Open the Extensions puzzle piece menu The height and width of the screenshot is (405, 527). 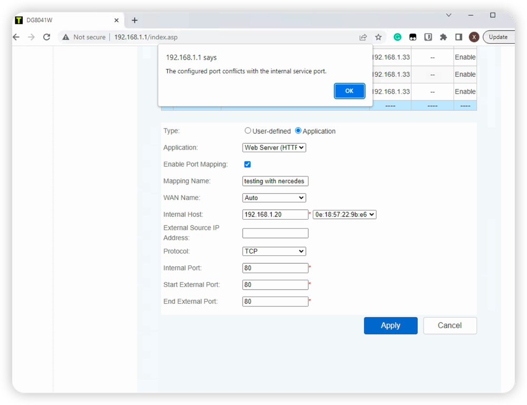click(x=443, y=37)
